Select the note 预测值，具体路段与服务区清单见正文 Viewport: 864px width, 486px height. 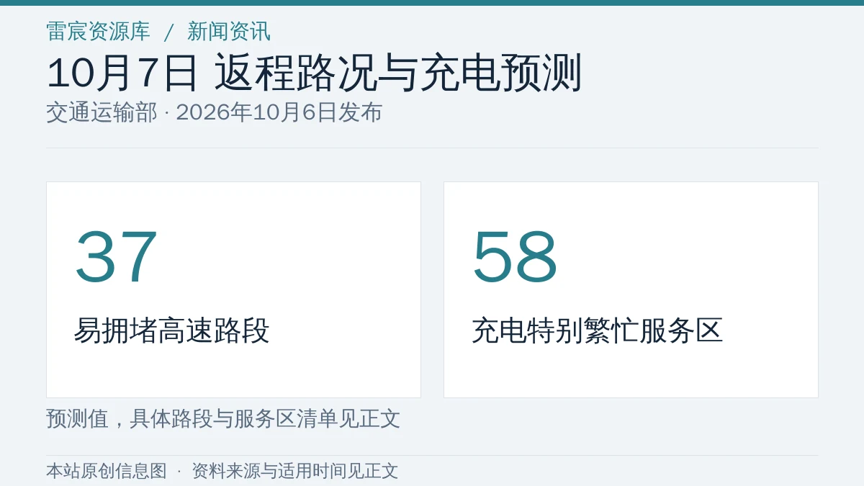(x=223, y=418)
